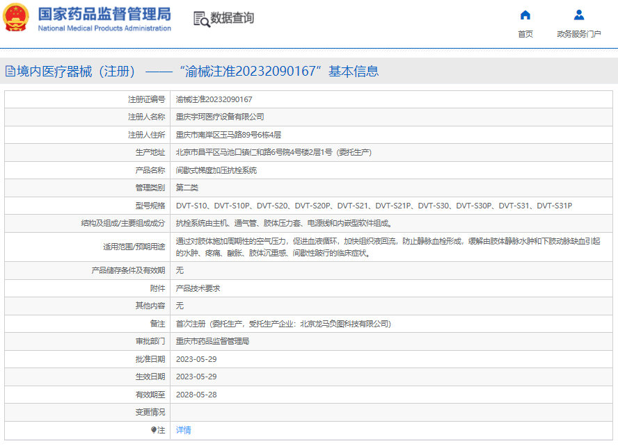
Task: Click the 适用范围/预期用途 label
Action: 134,247
